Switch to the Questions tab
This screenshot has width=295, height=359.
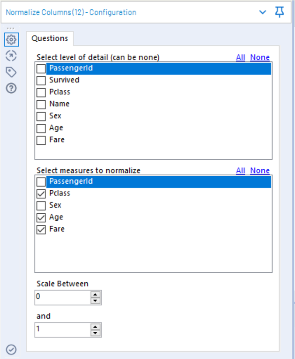click(x=50, y=38)
